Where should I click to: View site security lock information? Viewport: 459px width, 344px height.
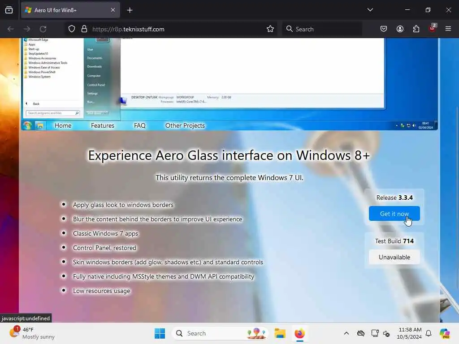(x=84, y=29)
